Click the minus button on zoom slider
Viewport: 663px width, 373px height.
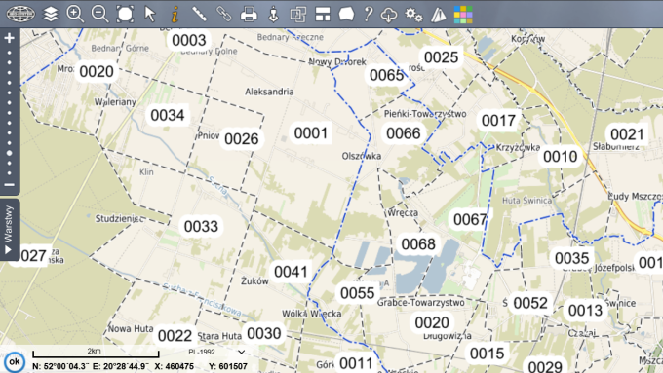tap(10, 185)
